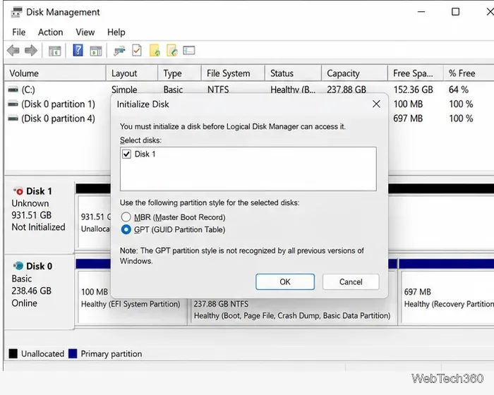The width and height of the screenshot is (494, 395).
Task: Sort by the Layout column header
Action: [132, 73]
